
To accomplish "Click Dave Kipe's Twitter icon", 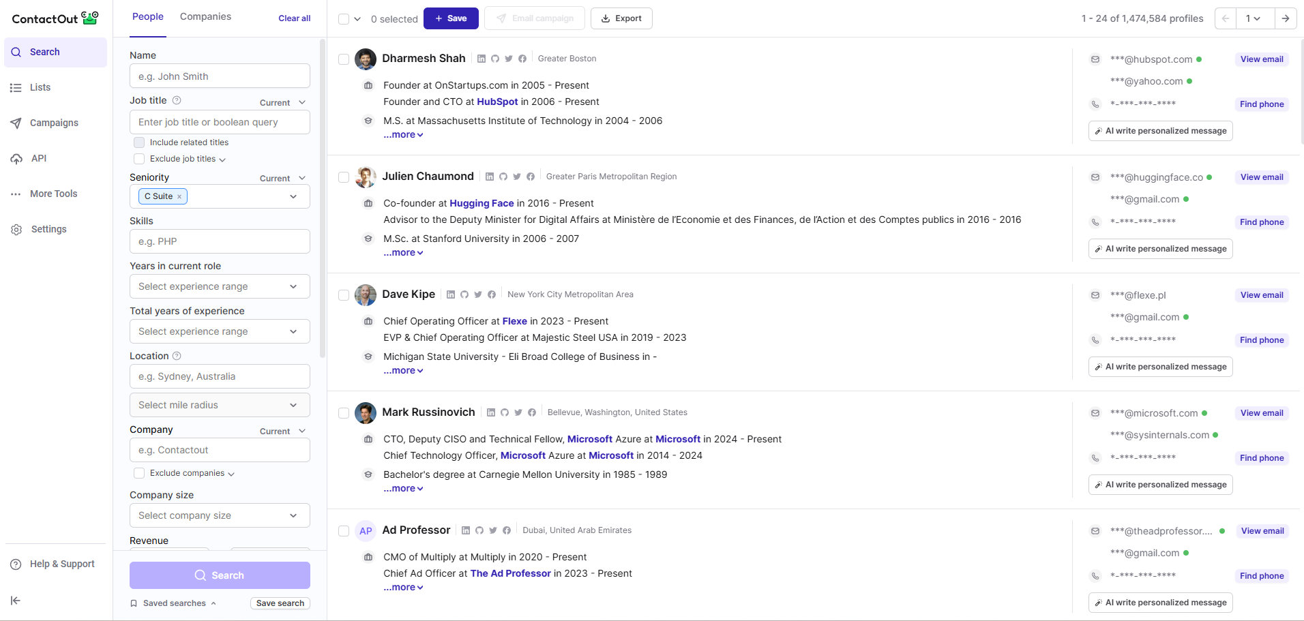I will click(478, 294).
